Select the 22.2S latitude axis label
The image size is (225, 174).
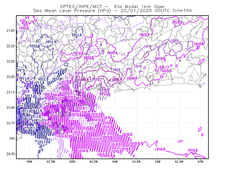coord(11,46)
